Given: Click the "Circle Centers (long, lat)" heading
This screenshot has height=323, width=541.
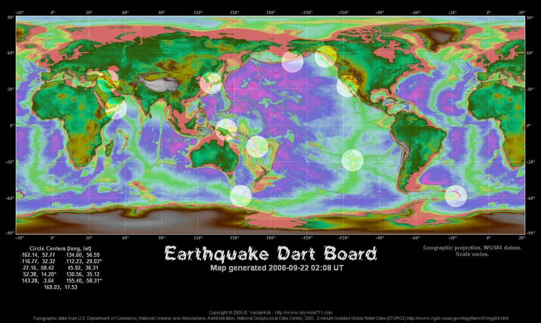Looking at the screenshot, I should [61, 249].
